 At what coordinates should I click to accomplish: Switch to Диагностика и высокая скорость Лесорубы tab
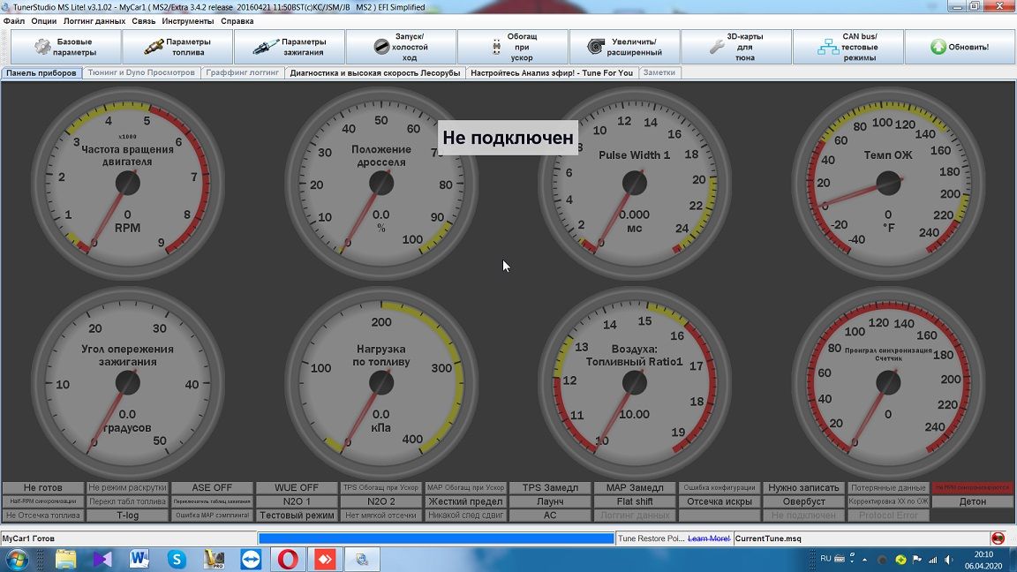coord(375,73)
